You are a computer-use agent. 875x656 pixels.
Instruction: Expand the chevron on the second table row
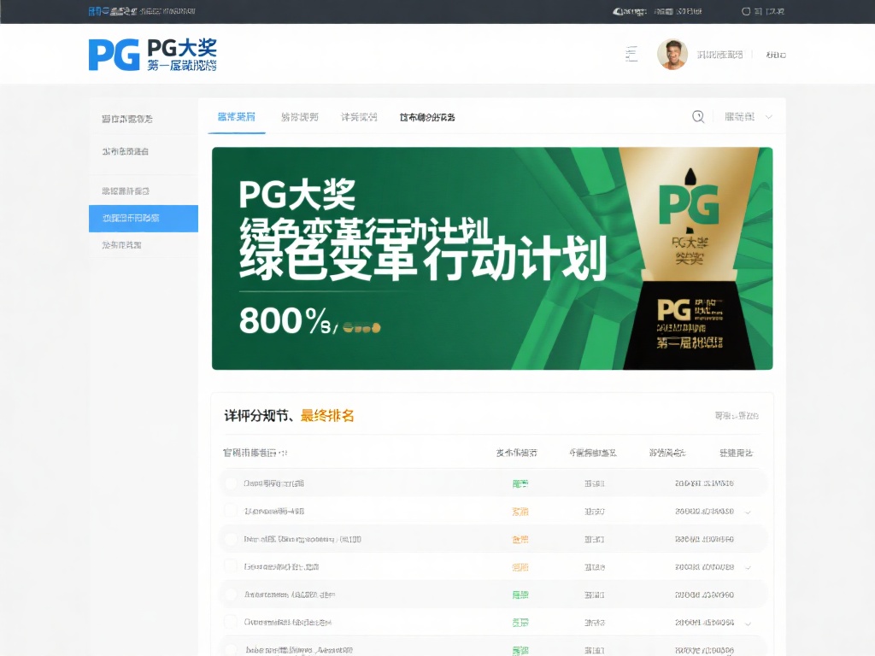pyautogui.click(x=749, y=511)
